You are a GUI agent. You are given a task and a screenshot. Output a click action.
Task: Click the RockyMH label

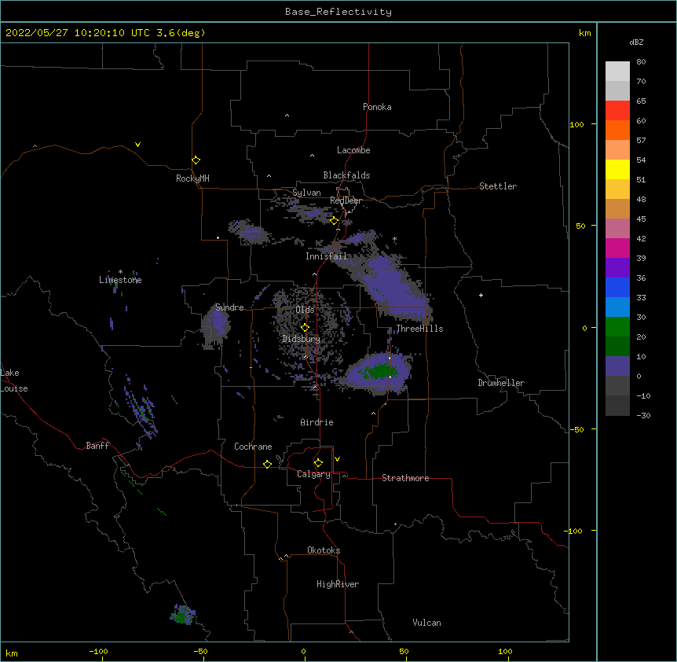click(x=192, y=178)
